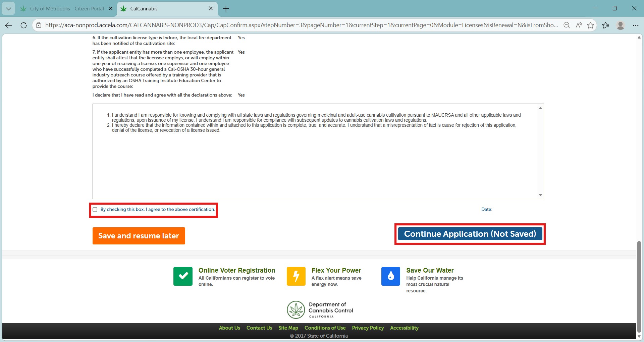644x342 pixels.
Task: Click the Date: label
Action: pos(487,209)
